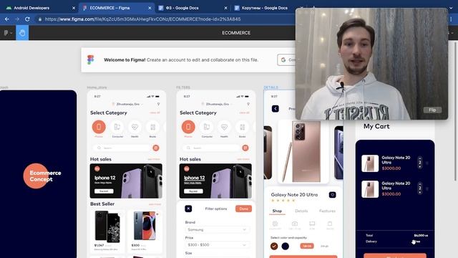Select the Home_store frame label
The image size is (458, 258).
tap(97, 87)
